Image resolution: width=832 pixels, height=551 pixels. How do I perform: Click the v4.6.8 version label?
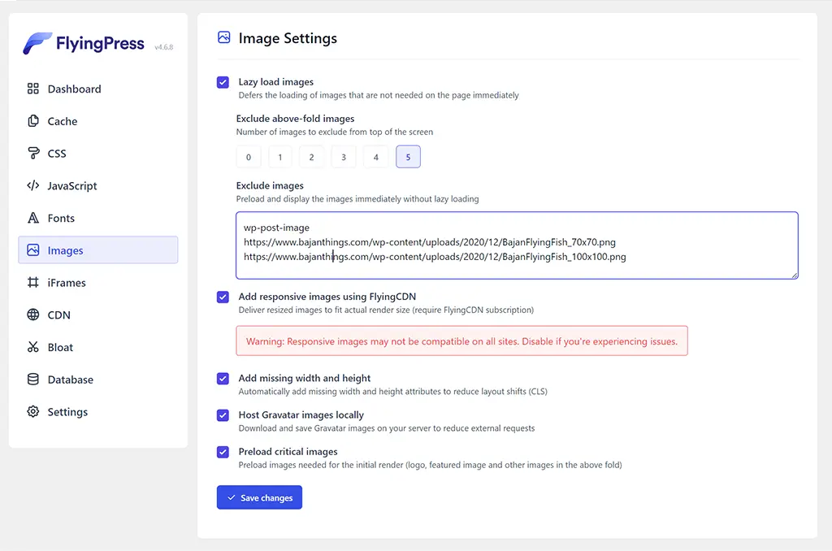click(164, 47)
